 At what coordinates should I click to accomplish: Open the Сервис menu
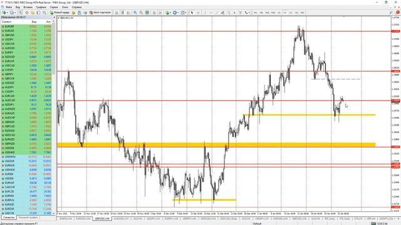tap(54, 7)
